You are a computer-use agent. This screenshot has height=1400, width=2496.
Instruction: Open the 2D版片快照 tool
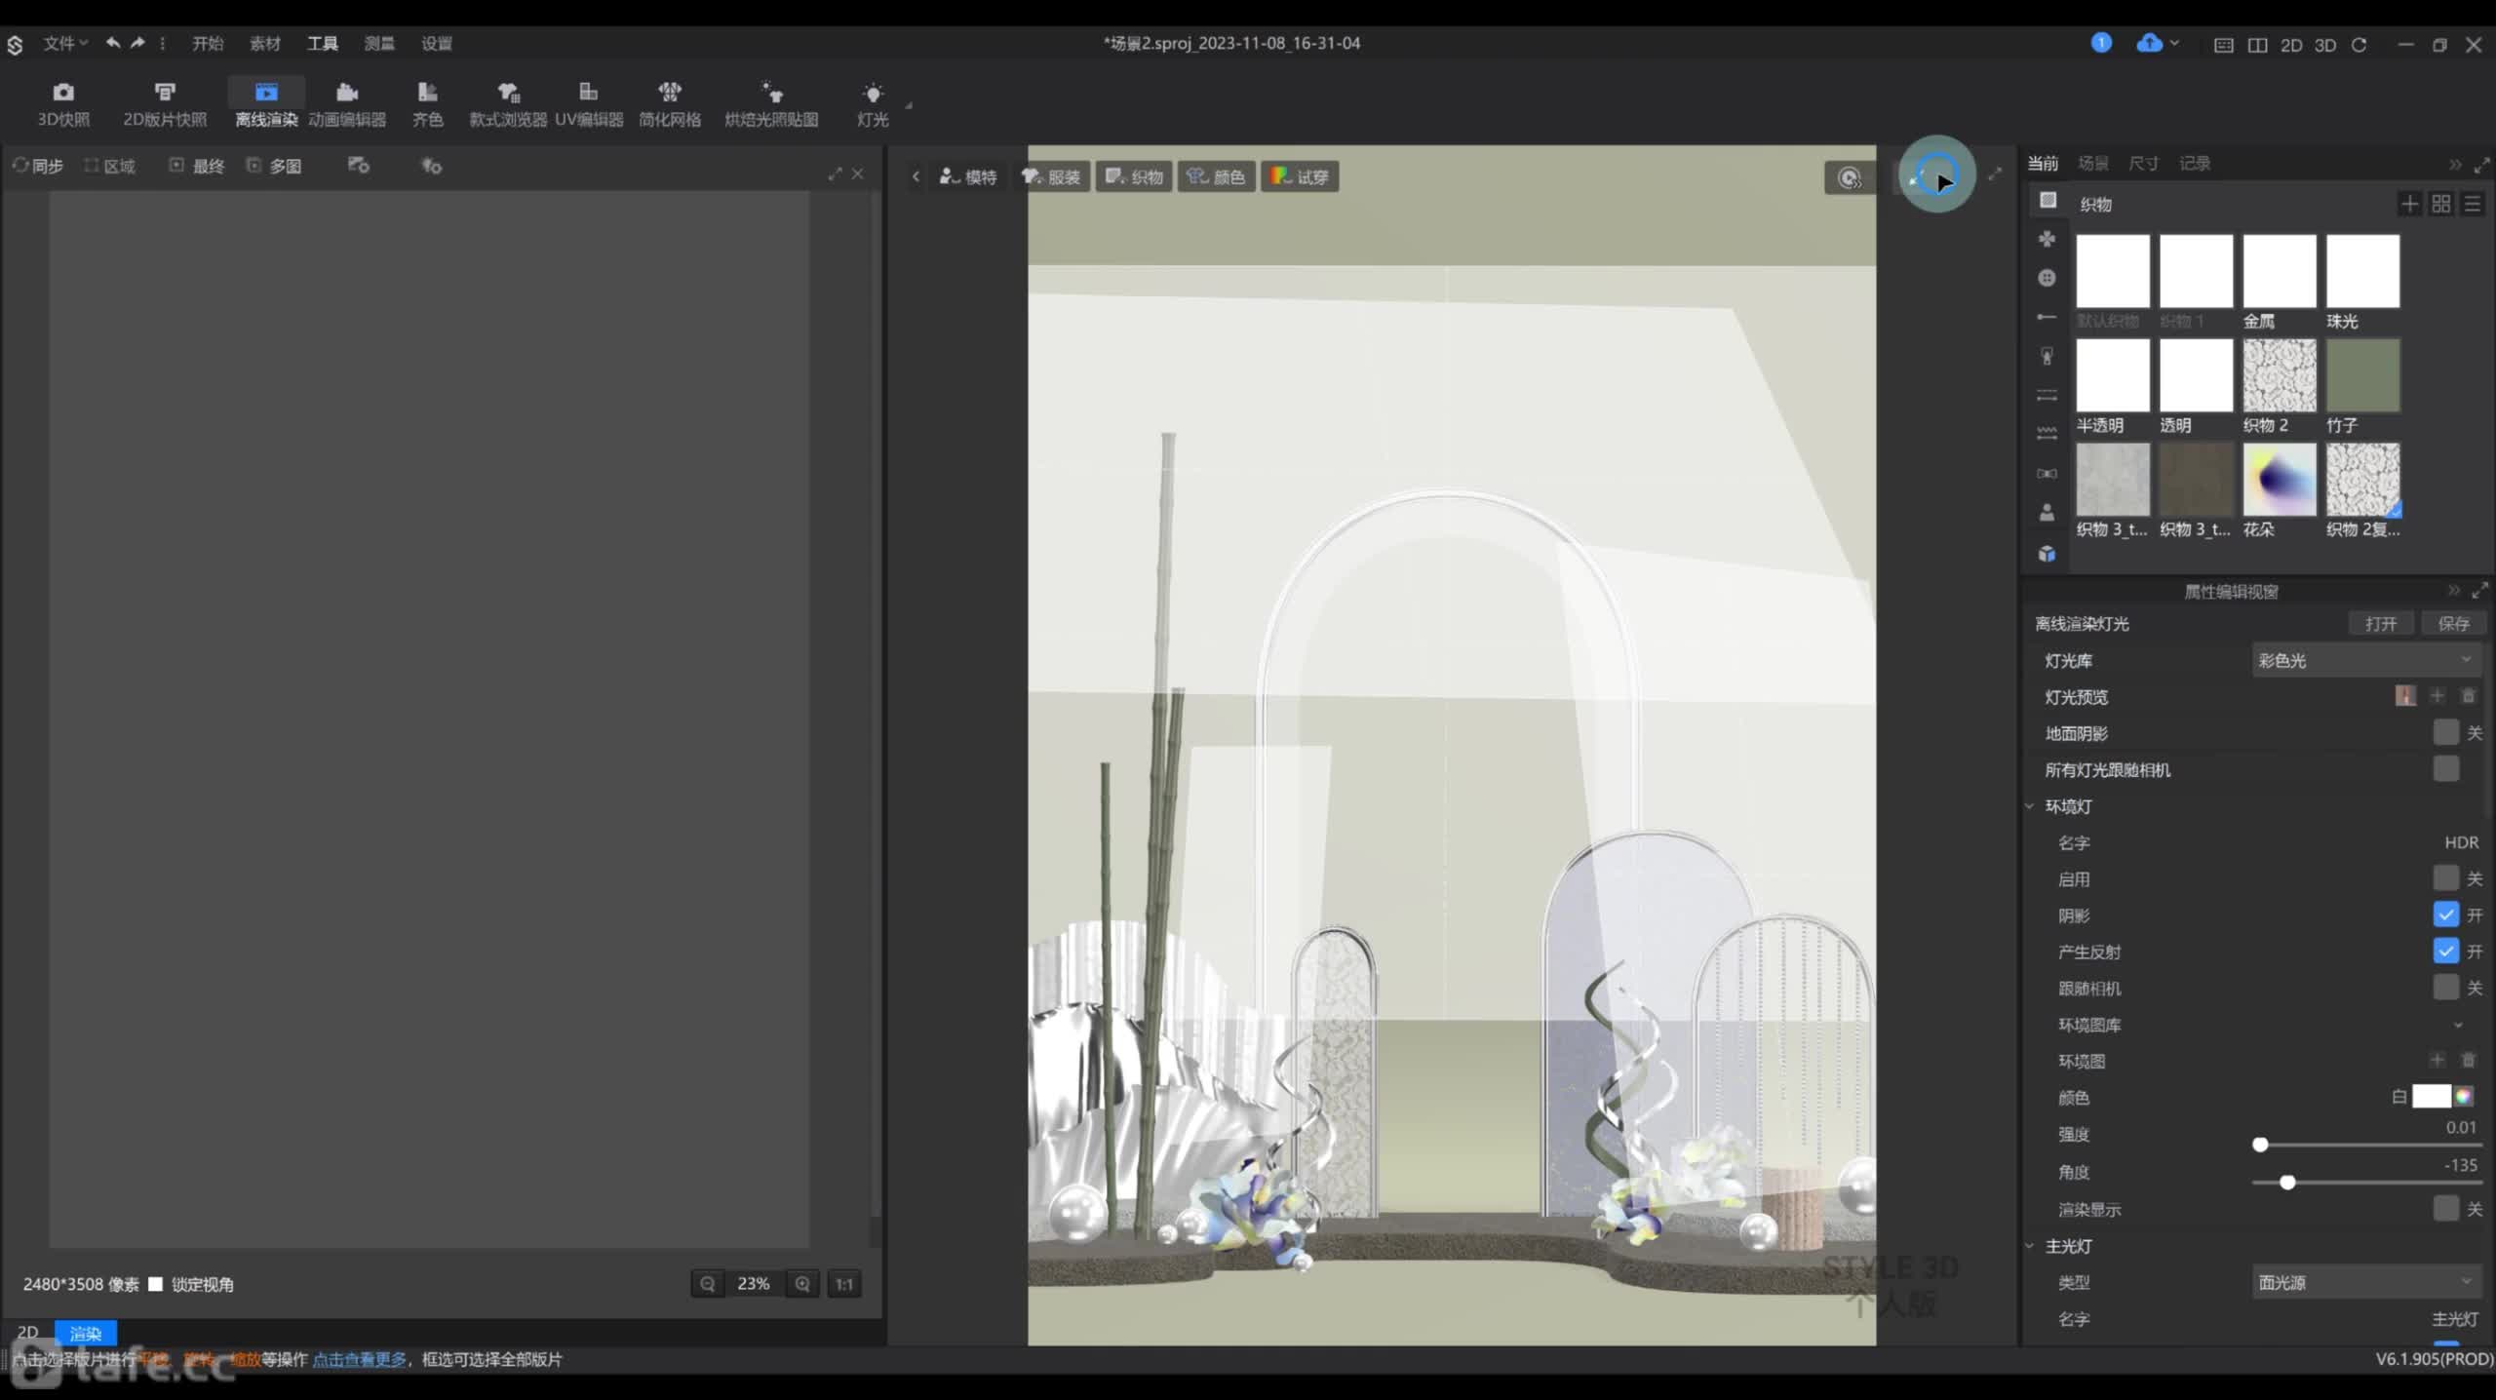[165, 104]
